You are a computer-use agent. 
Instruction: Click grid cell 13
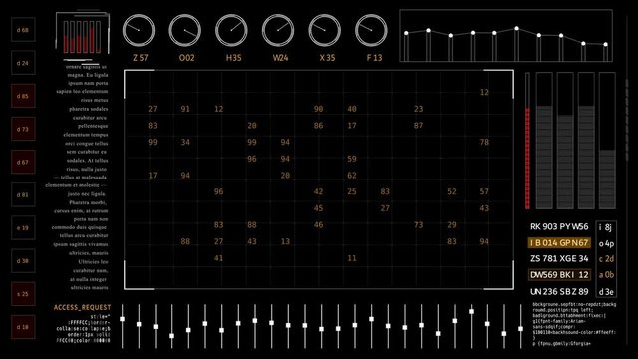(286, 241)
